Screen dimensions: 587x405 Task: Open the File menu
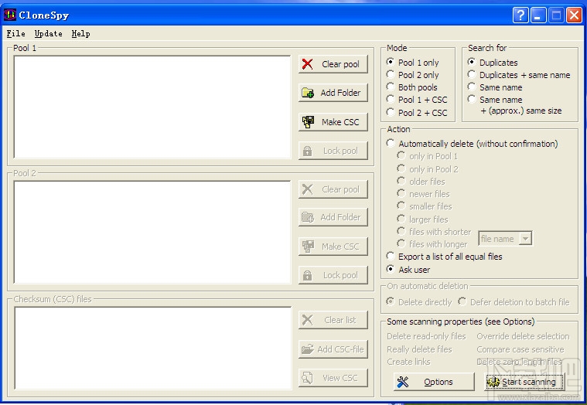tap(15, 34)
